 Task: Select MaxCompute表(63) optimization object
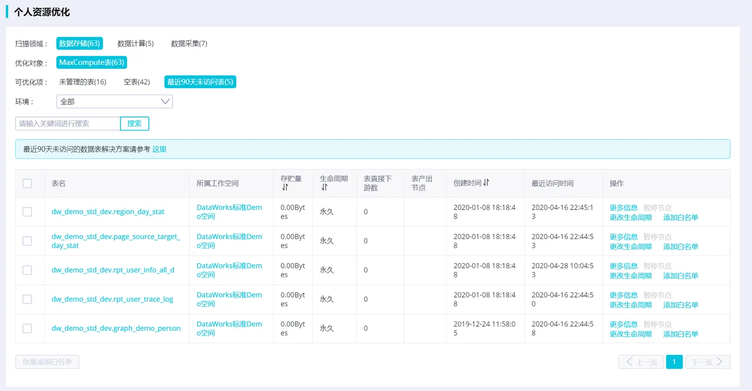coord(92,63)
